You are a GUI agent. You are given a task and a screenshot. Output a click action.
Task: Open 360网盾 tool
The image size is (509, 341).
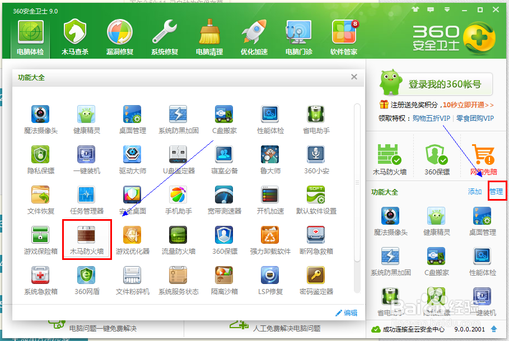87,281
